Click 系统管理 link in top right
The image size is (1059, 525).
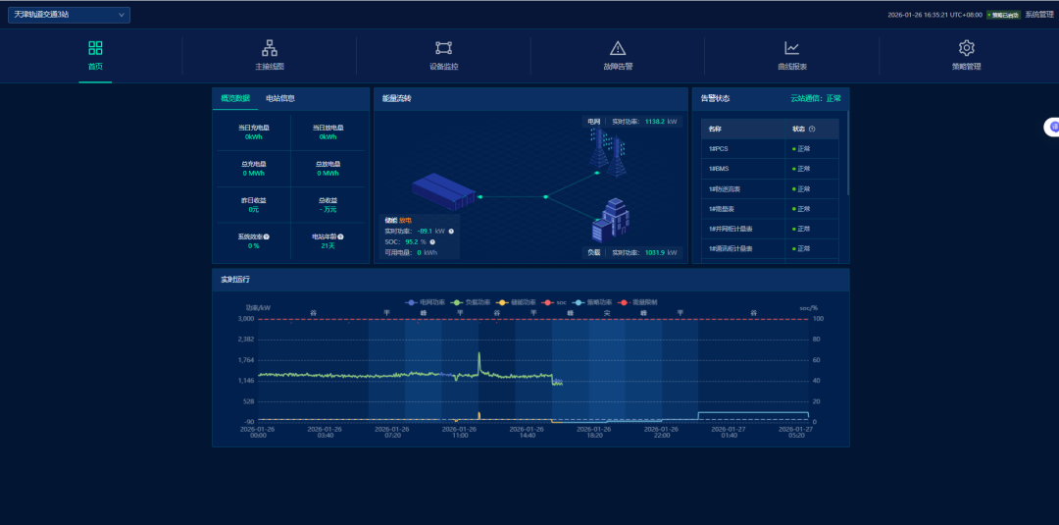(1038, 15)
